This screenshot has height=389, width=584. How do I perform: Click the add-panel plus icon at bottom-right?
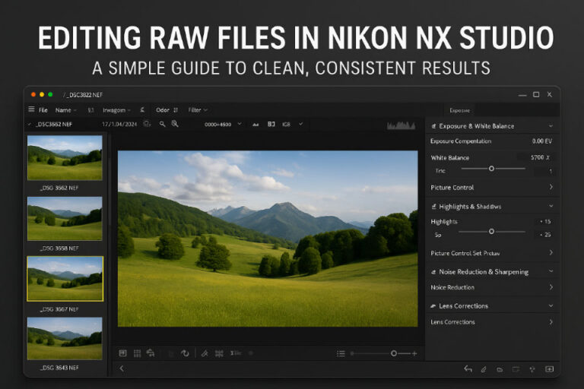[549, 369]
